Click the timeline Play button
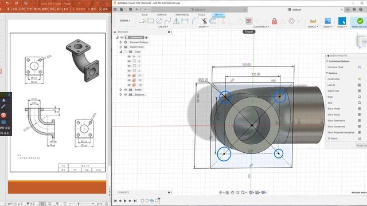Image resolution: width=367 pixels, height=206 pixels. pos(125,201)
